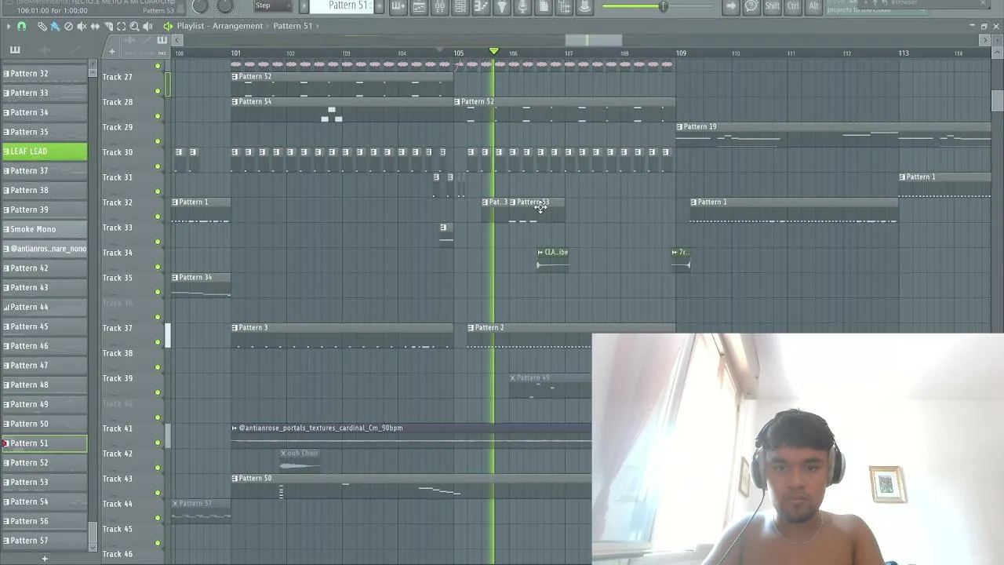
Task: Mute Track 33 via its green LED
Action: point(158,242)
